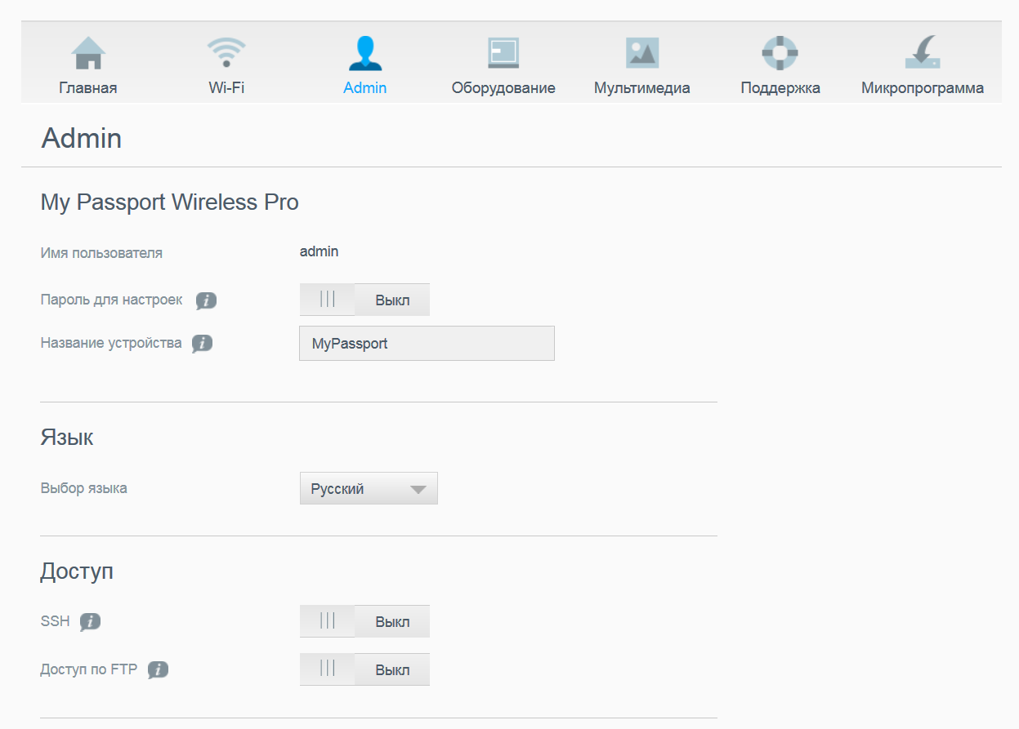Image resolution: width=1019 pixels, height=729 pixels.
Task: Go to Оборудование tab label
Action: point(503,88)
